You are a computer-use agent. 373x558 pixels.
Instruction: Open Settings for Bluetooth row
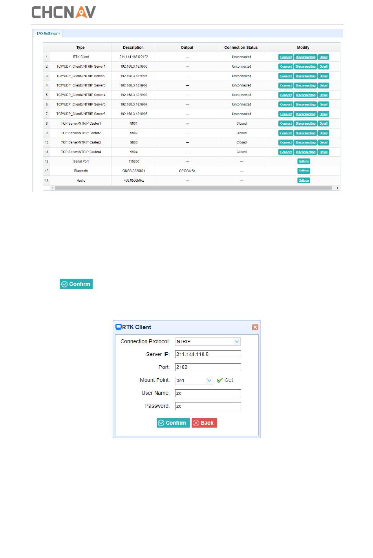point(304,171)
